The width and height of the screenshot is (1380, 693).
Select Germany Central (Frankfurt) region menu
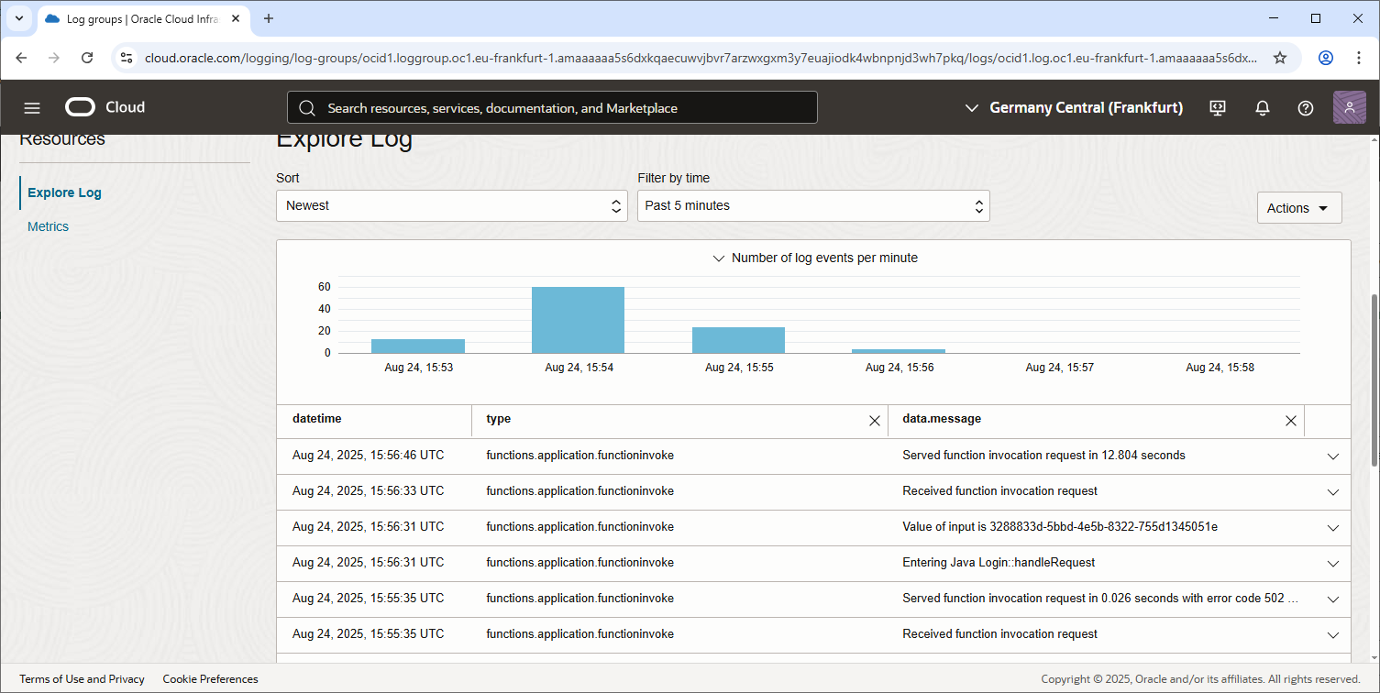point(1074,108)
